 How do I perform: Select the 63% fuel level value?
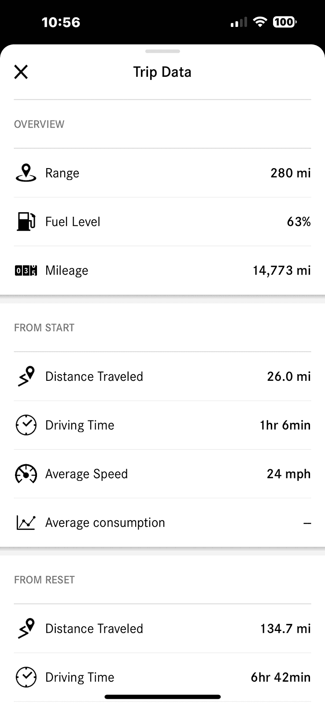coord(299,222)
